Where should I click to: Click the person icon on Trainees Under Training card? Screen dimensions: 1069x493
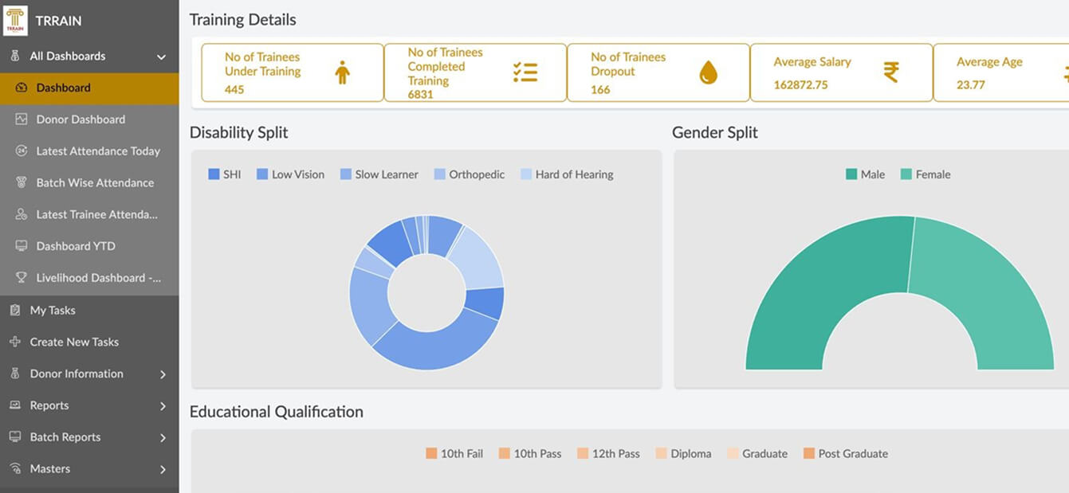coord(342,72)
